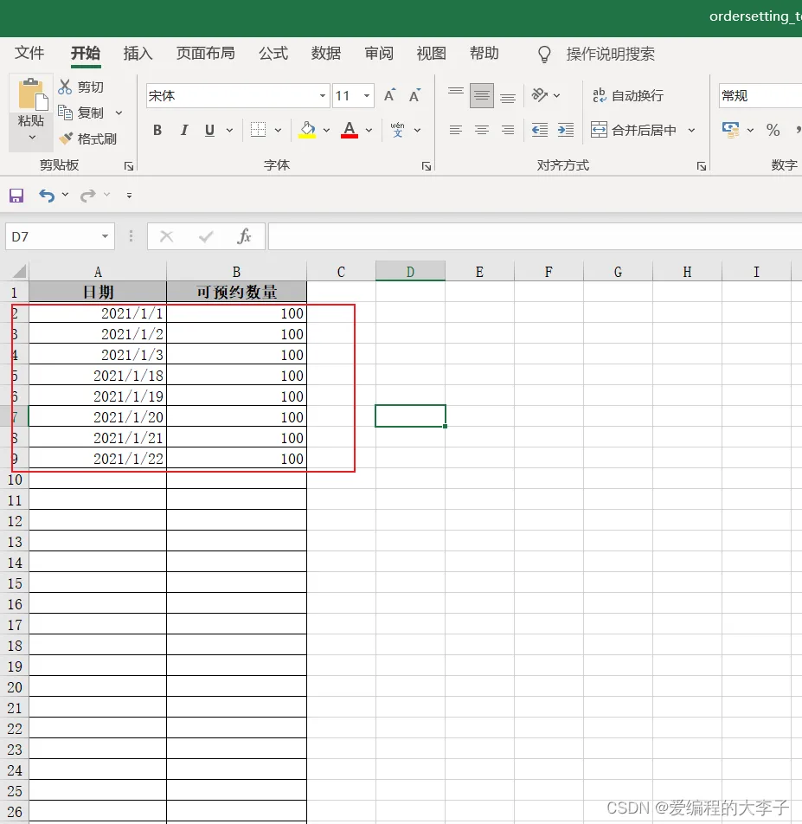Expand the copy options arrow
Viewport: 802px width, 824px height.
pyautogui.click(x=119, y=113)
